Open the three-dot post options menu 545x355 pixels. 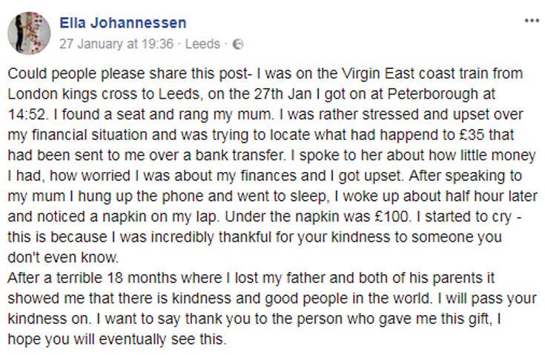(x=532, y=21)
